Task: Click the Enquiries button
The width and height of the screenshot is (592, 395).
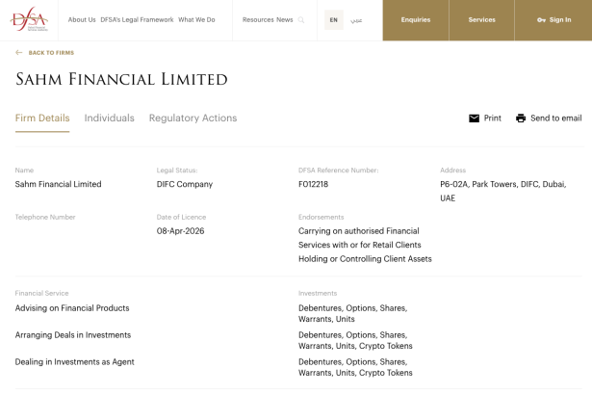Action: click(x=416, y=20)
